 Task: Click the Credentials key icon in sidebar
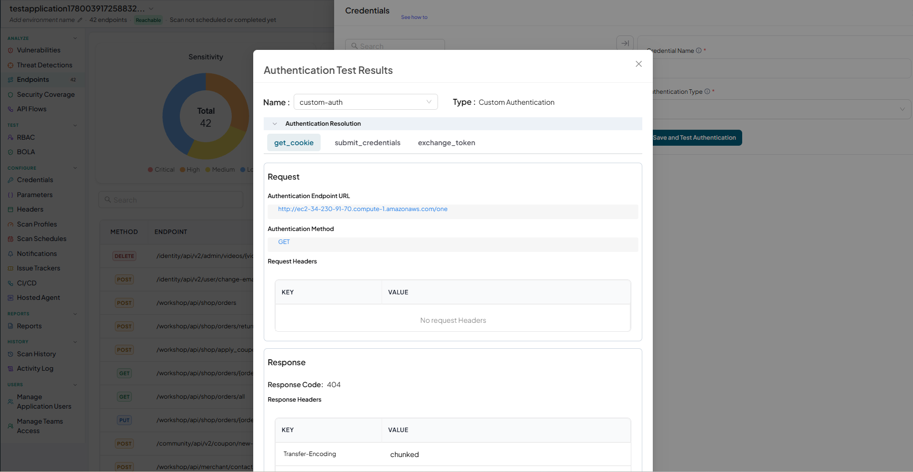(10, 180)
